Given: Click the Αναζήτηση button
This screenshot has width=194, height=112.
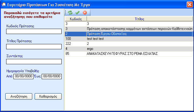Looking at the screenshot, I should click(x=19, y=96).
